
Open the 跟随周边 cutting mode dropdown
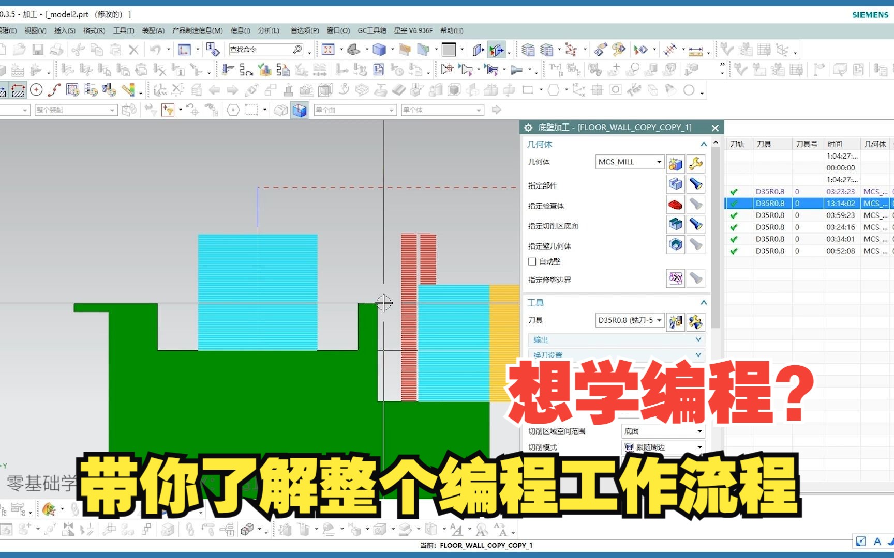click(699, 446)
